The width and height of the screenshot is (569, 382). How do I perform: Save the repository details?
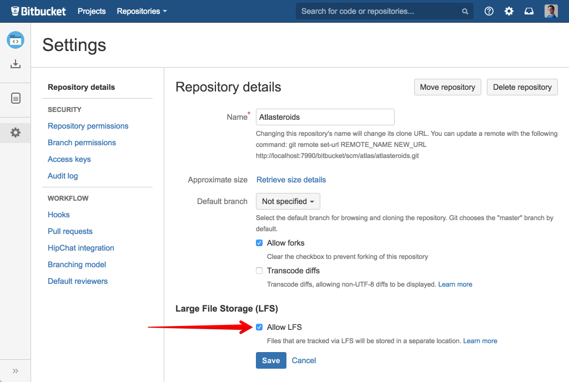(271, 360)
